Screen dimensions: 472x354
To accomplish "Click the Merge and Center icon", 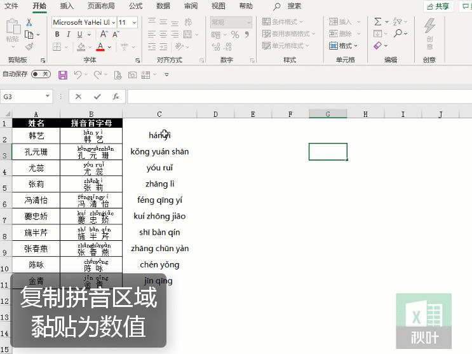I will [187, 34].
